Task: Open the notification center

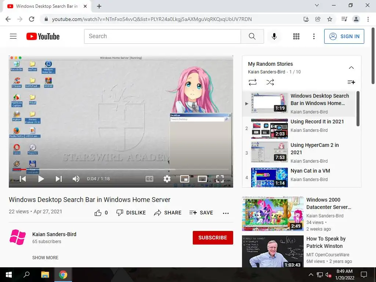Action: (364, 275)
